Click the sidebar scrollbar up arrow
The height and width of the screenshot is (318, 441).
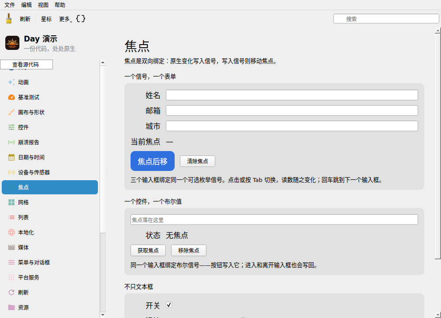pos(103,63)
